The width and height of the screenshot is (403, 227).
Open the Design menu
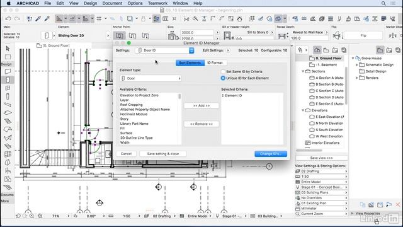[91, 3]
